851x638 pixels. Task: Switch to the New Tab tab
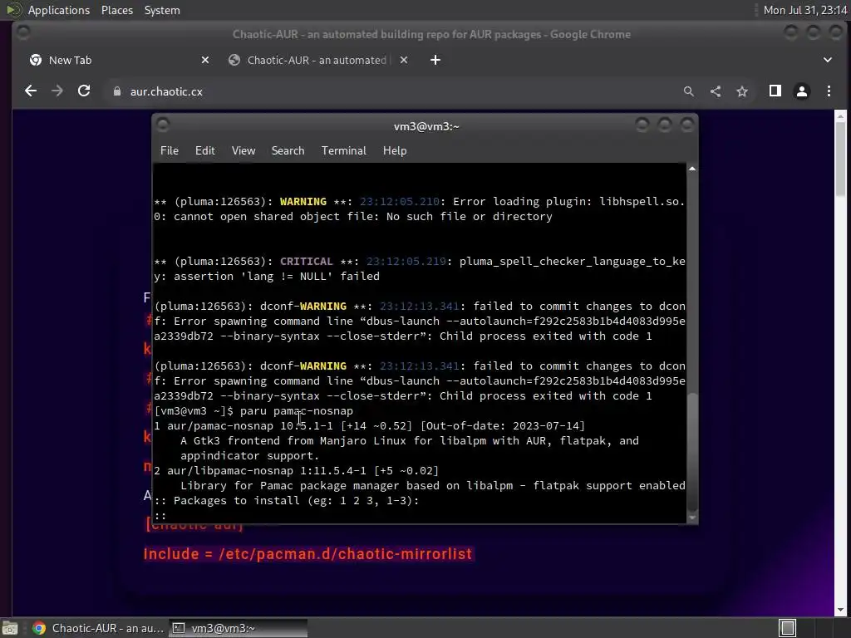tap(120, 60)
